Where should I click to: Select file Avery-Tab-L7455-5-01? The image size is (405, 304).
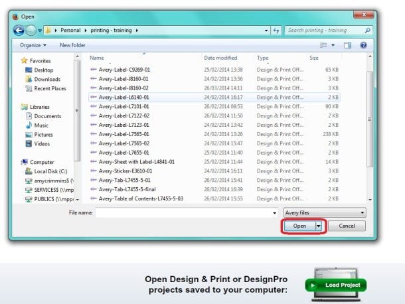pyautogui.click(x=214, y=181)
